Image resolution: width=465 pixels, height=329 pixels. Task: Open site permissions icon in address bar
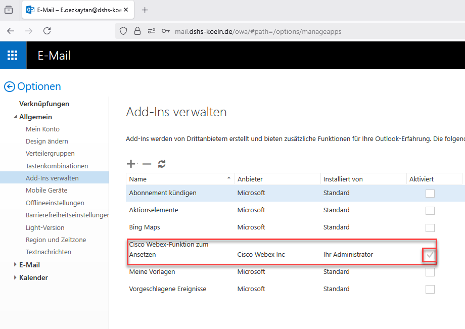pyautogui.click(x=152, y=31)
